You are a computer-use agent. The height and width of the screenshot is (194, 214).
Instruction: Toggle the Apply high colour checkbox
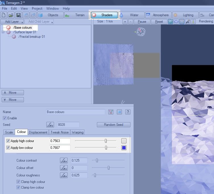[8, 141]
